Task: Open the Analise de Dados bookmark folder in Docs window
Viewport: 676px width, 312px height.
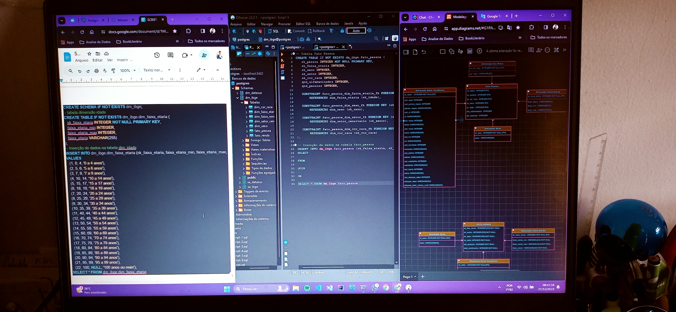Action: (x=95, y=42)
